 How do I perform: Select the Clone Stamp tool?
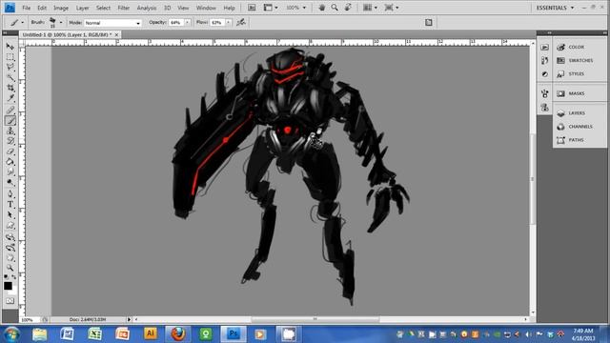click(10, 131)
